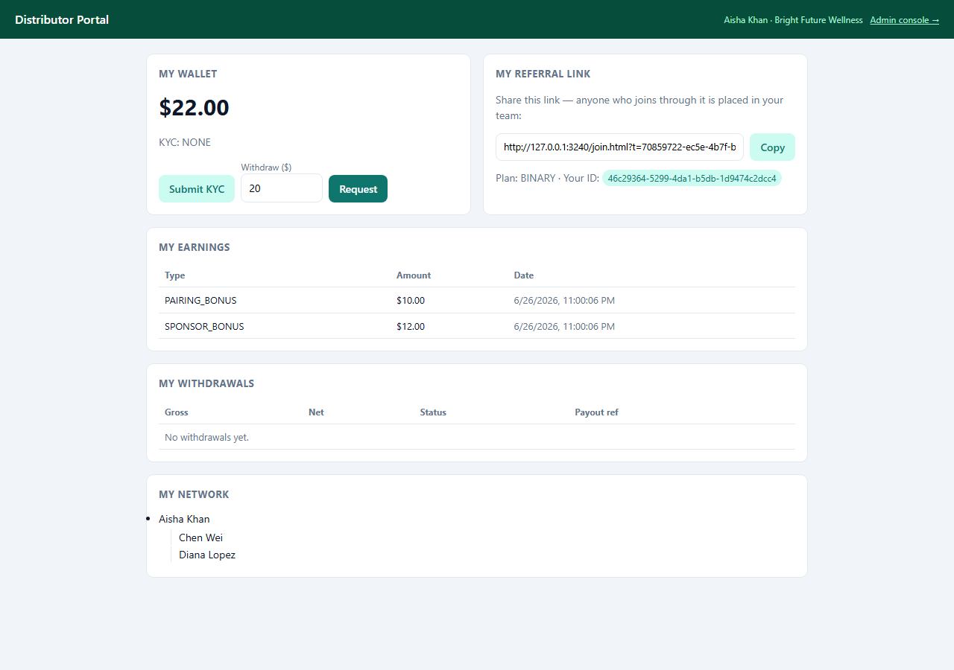
Task: Click the MY NETWORK heading
Action: 194,494
